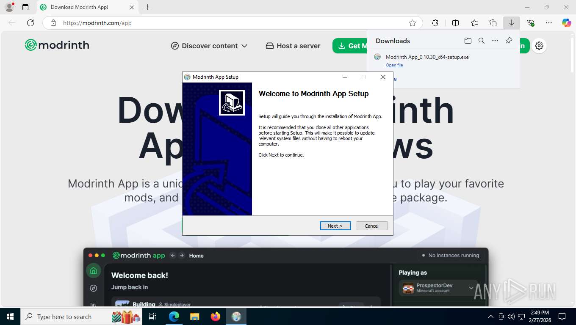Open File Explorer from taskbar
Viewport: 576px width, 325px height.
[x=194, y=317]
